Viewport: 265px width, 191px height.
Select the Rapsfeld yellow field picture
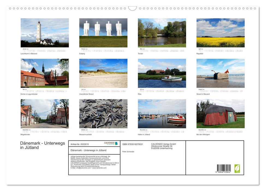pos(221,33)
